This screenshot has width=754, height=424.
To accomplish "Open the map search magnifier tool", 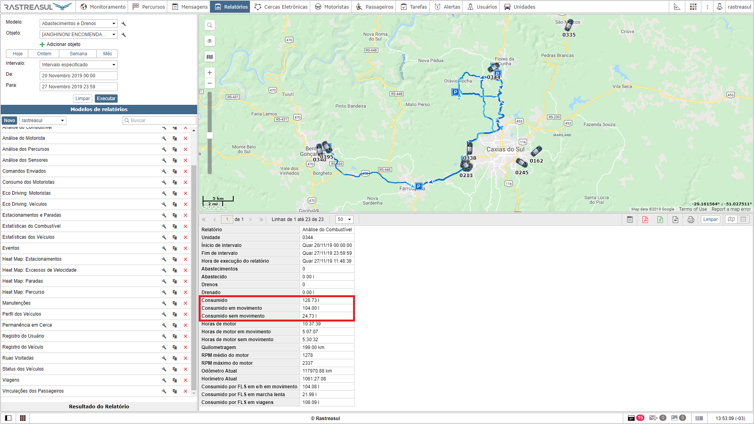I will tap(210, 25).
